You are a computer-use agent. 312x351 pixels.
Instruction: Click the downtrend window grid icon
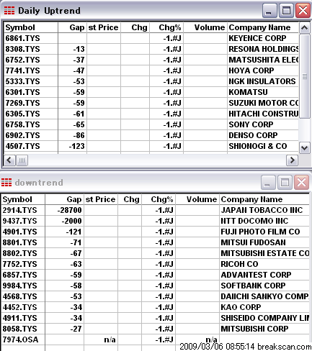click(6, 183)
